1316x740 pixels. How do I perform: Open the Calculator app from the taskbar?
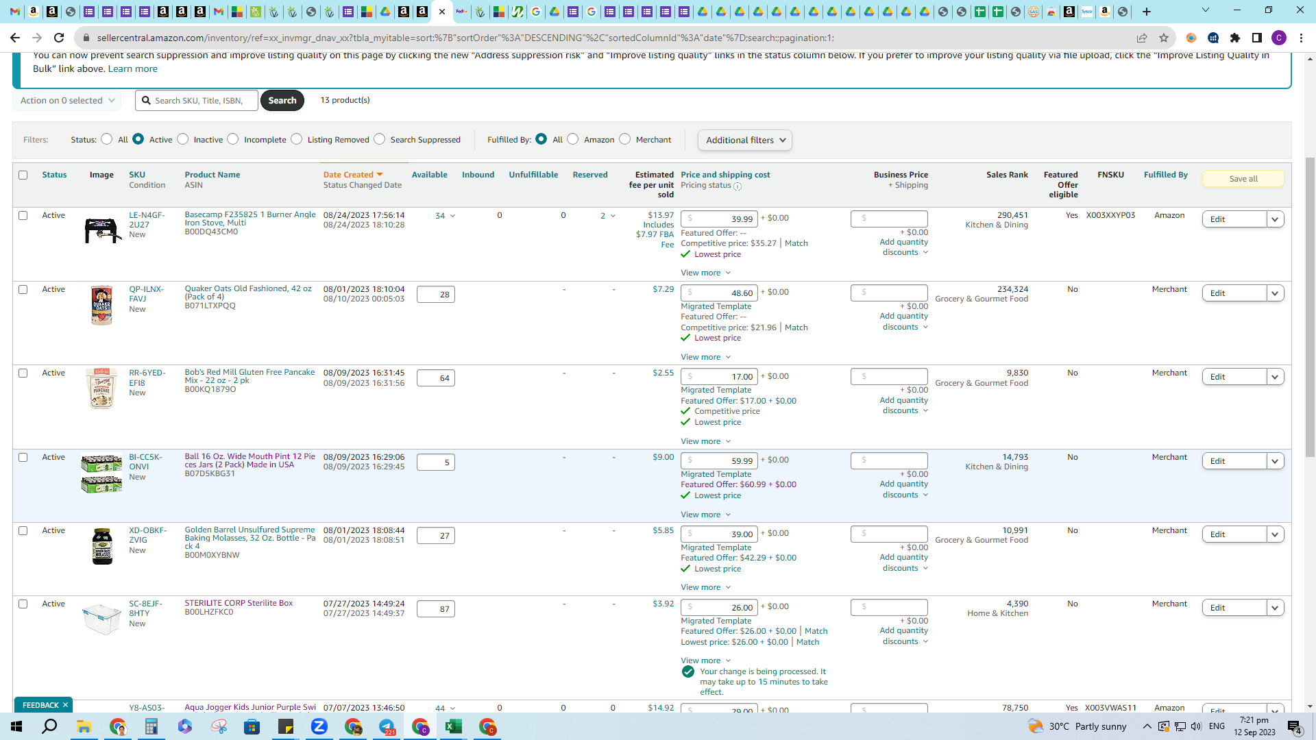tap(151, 726)
